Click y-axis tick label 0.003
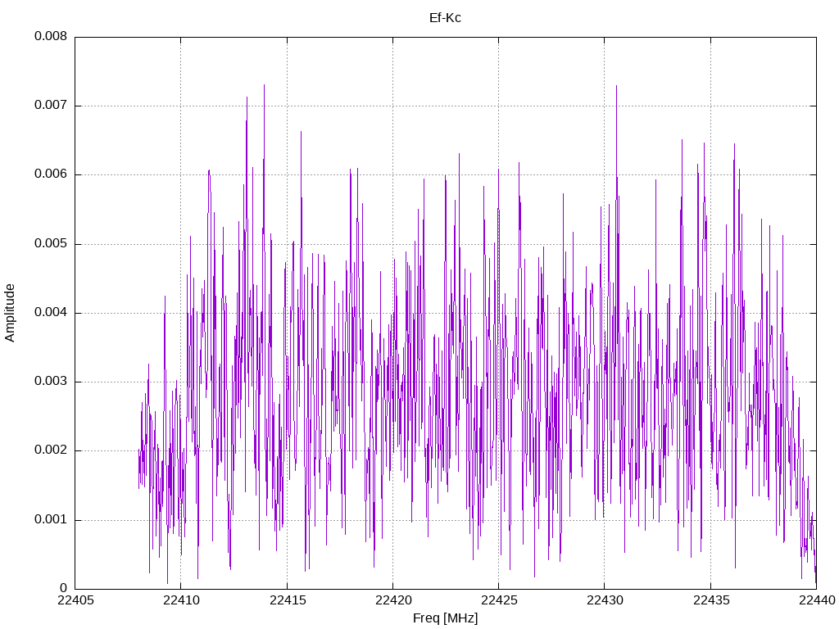839x629 pixels. click(x=51, y=382)
